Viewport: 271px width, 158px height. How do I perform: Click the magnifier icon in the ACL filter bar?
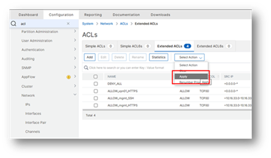click(x=86, y=68)
